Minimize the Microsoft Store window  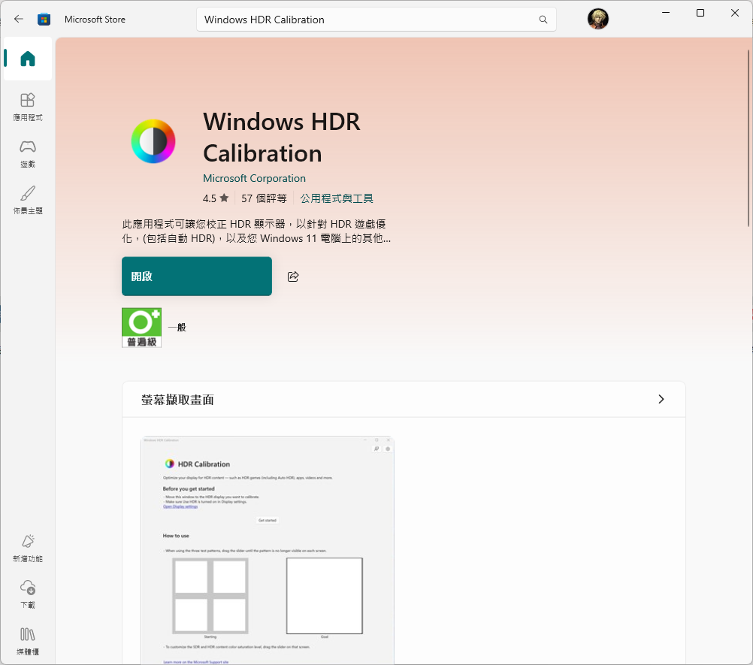tap(666, 13)
